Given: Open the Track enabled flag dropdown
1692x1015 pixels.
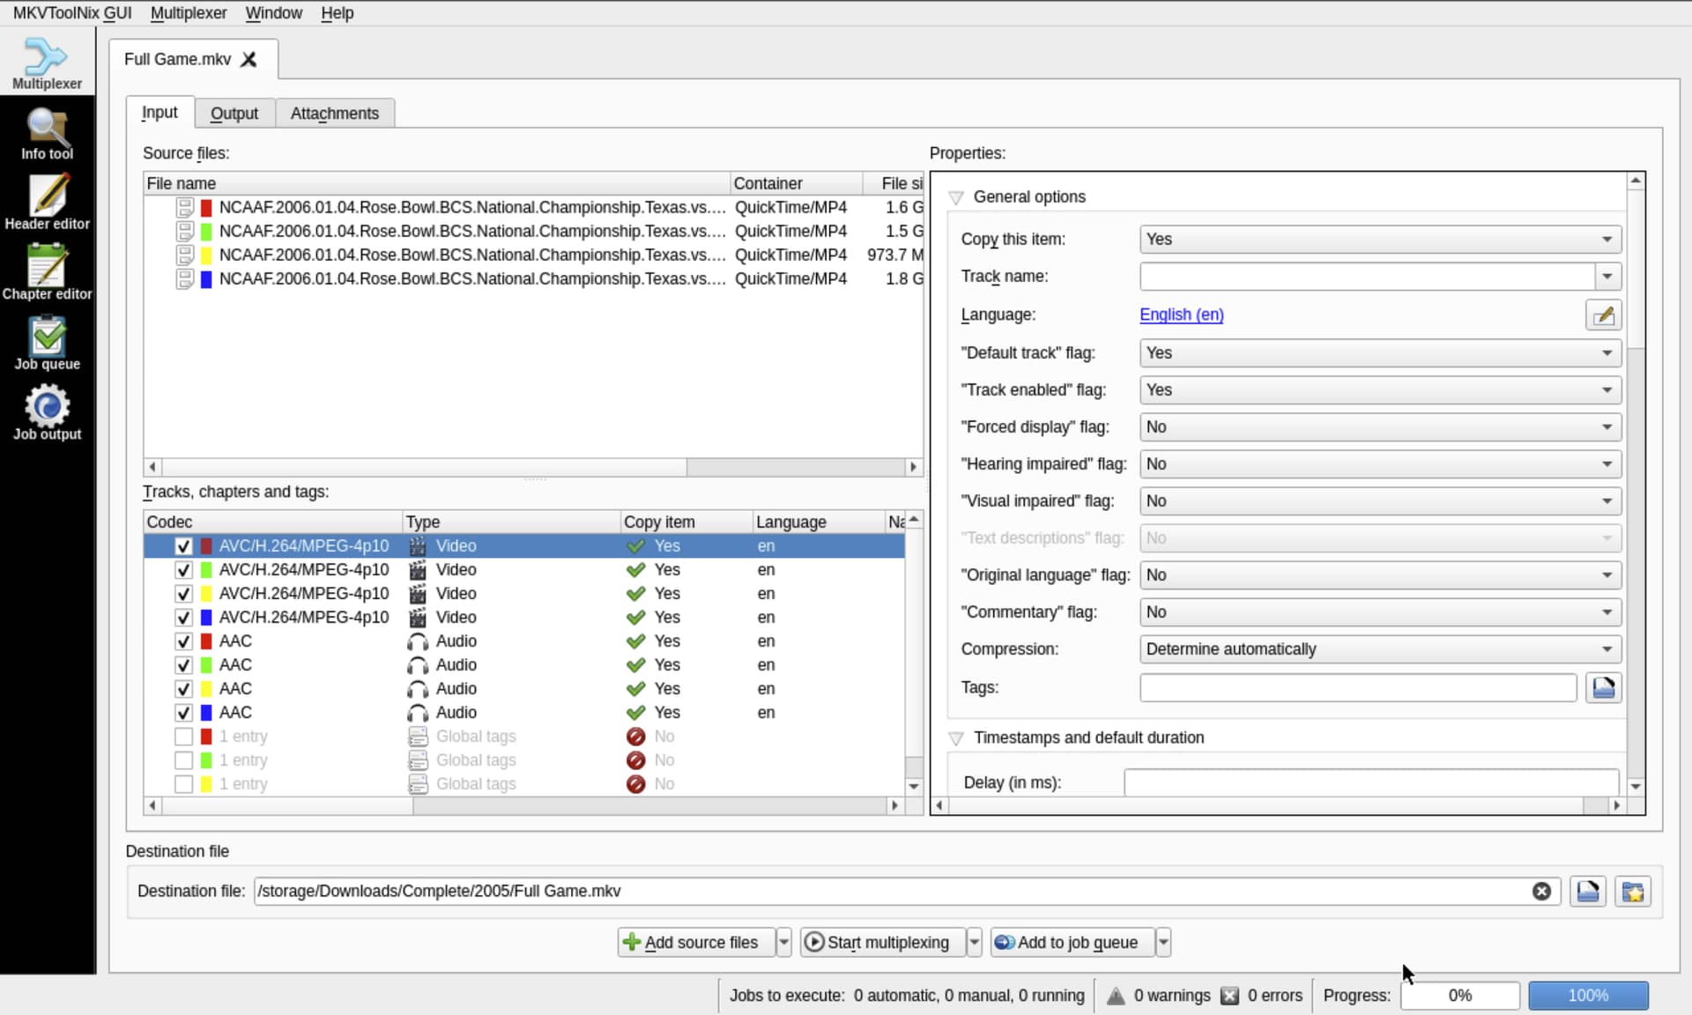Looking at the screenshot, I should pyautogui.click(x=1380, y=390).
